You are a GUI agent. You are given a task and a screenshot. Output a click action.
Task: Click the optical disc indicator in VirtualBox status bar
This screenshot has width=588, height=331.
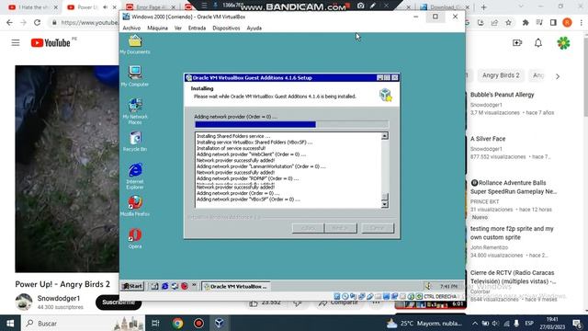point(345,296)
